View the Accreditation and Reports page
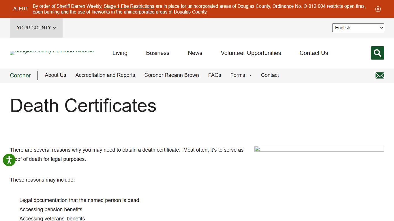The height and width of the screenshot is (221, 394). [x=105, y=75]
